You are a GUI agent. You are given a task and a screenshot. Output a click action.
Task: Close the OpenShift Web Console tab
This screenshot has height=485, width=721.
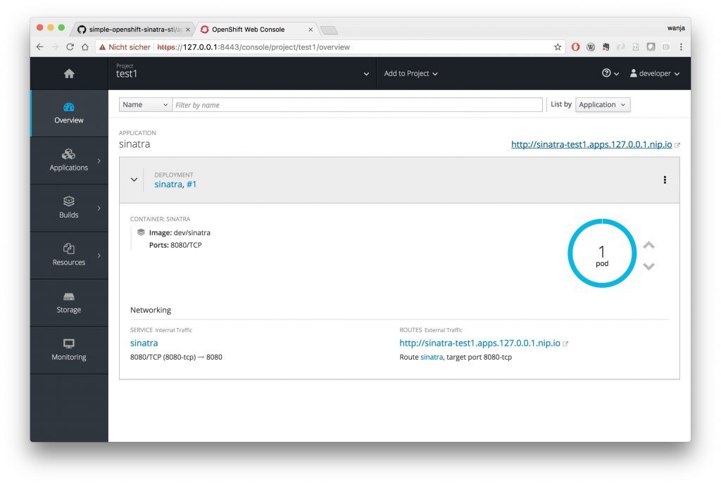click(311, 30)
